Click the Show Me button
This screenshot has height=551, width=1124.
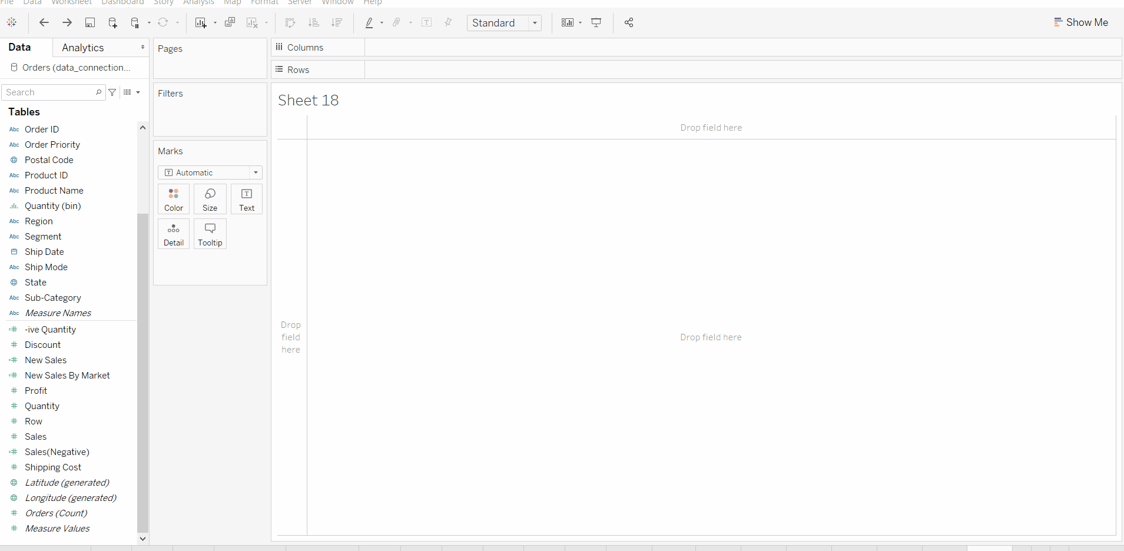tap(1081, 22)
